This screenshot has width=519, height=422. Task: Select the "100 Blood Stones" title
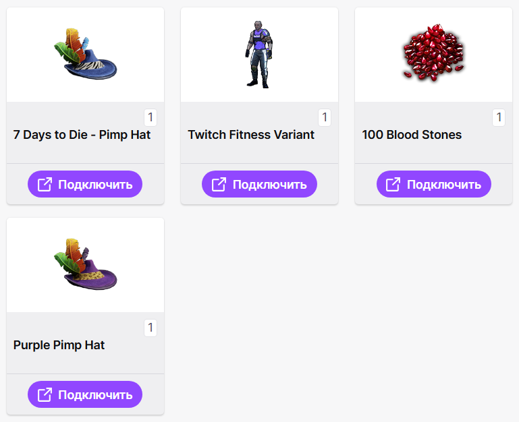[x=412, y=135]
